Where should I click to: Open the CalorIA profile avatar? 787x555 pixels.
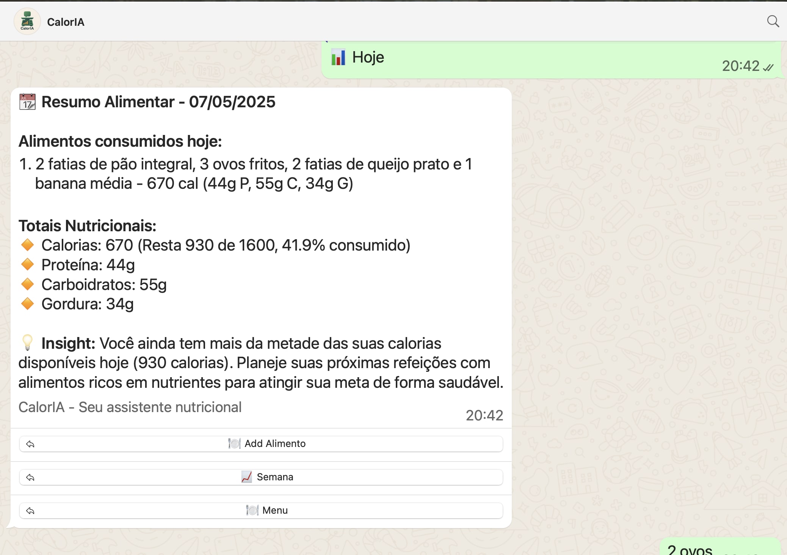click(x=27, y=22)
